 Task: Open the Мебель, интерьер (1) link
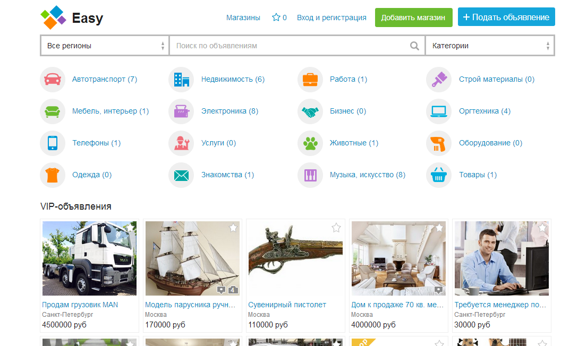pos(110,111)
